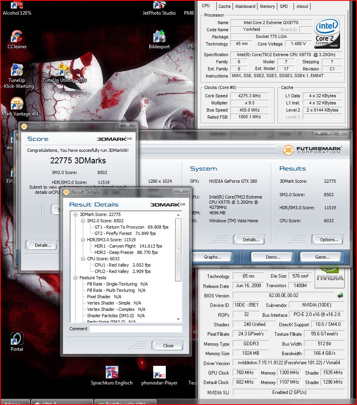Open the Memory tab in CPU-Z
The height and width of the screenshot is (405, 357).
pos(267,6)
